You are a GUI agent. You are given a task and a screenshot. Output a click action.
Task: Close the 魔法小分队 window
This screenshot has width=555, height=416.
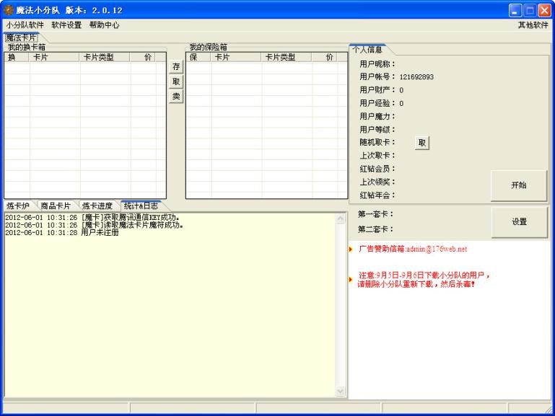544,11
